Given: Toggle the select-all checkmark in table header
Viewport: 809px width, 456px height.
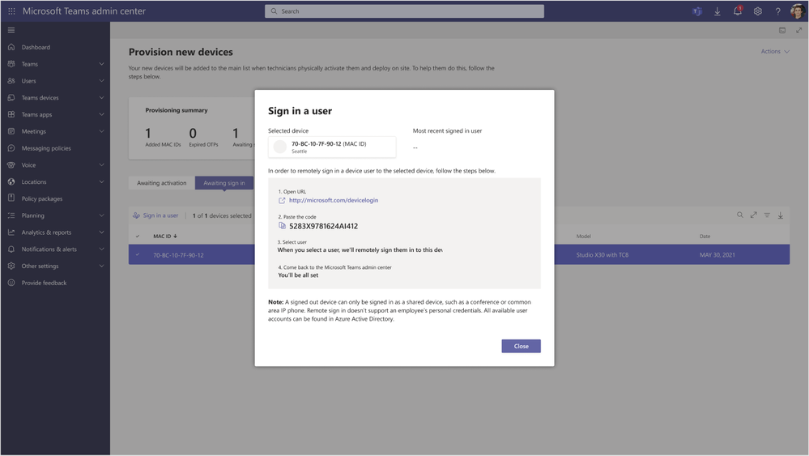Looking at the screenshot, I should tap(137, 237).
